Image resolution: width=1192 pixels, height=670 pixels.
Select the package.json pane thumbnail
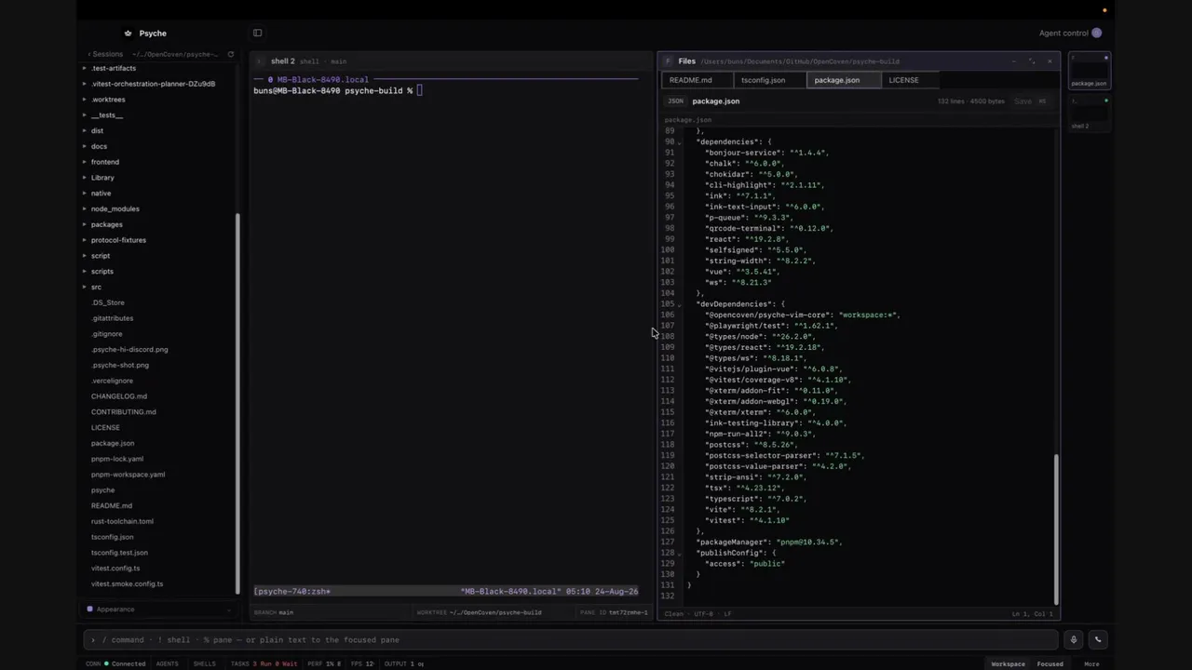pos(1089,72)
